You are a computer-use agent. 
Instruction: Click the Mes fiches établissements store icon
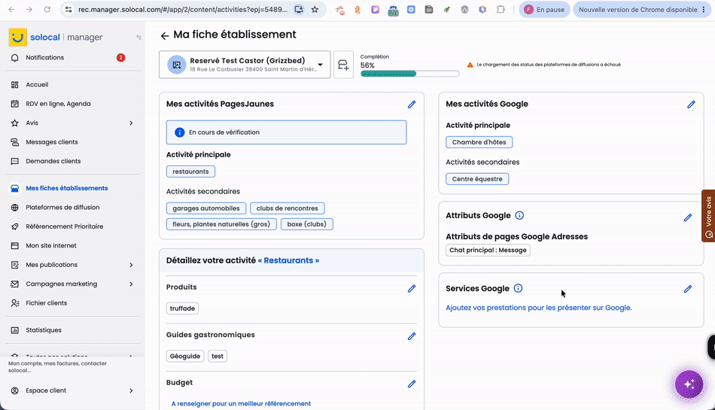click(x=14, y=188)
